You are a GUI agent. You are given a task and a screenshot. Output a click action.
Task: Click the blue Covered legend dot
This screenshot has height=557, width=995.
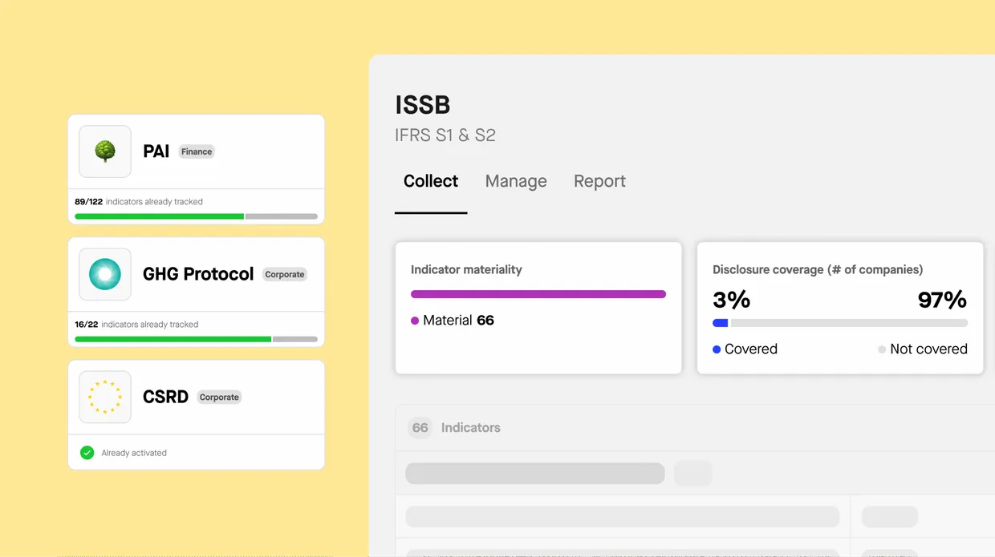(x=717, y=349)
